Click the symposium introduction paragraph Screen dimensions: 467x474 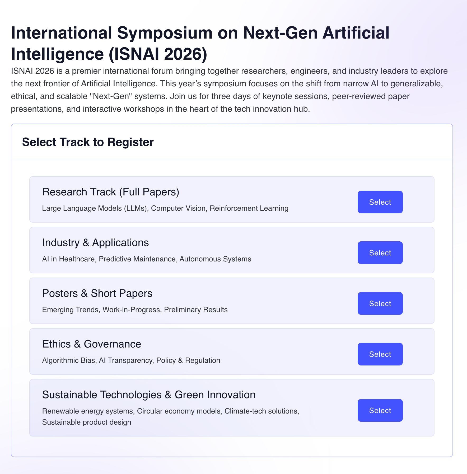(x=229, y=90)
